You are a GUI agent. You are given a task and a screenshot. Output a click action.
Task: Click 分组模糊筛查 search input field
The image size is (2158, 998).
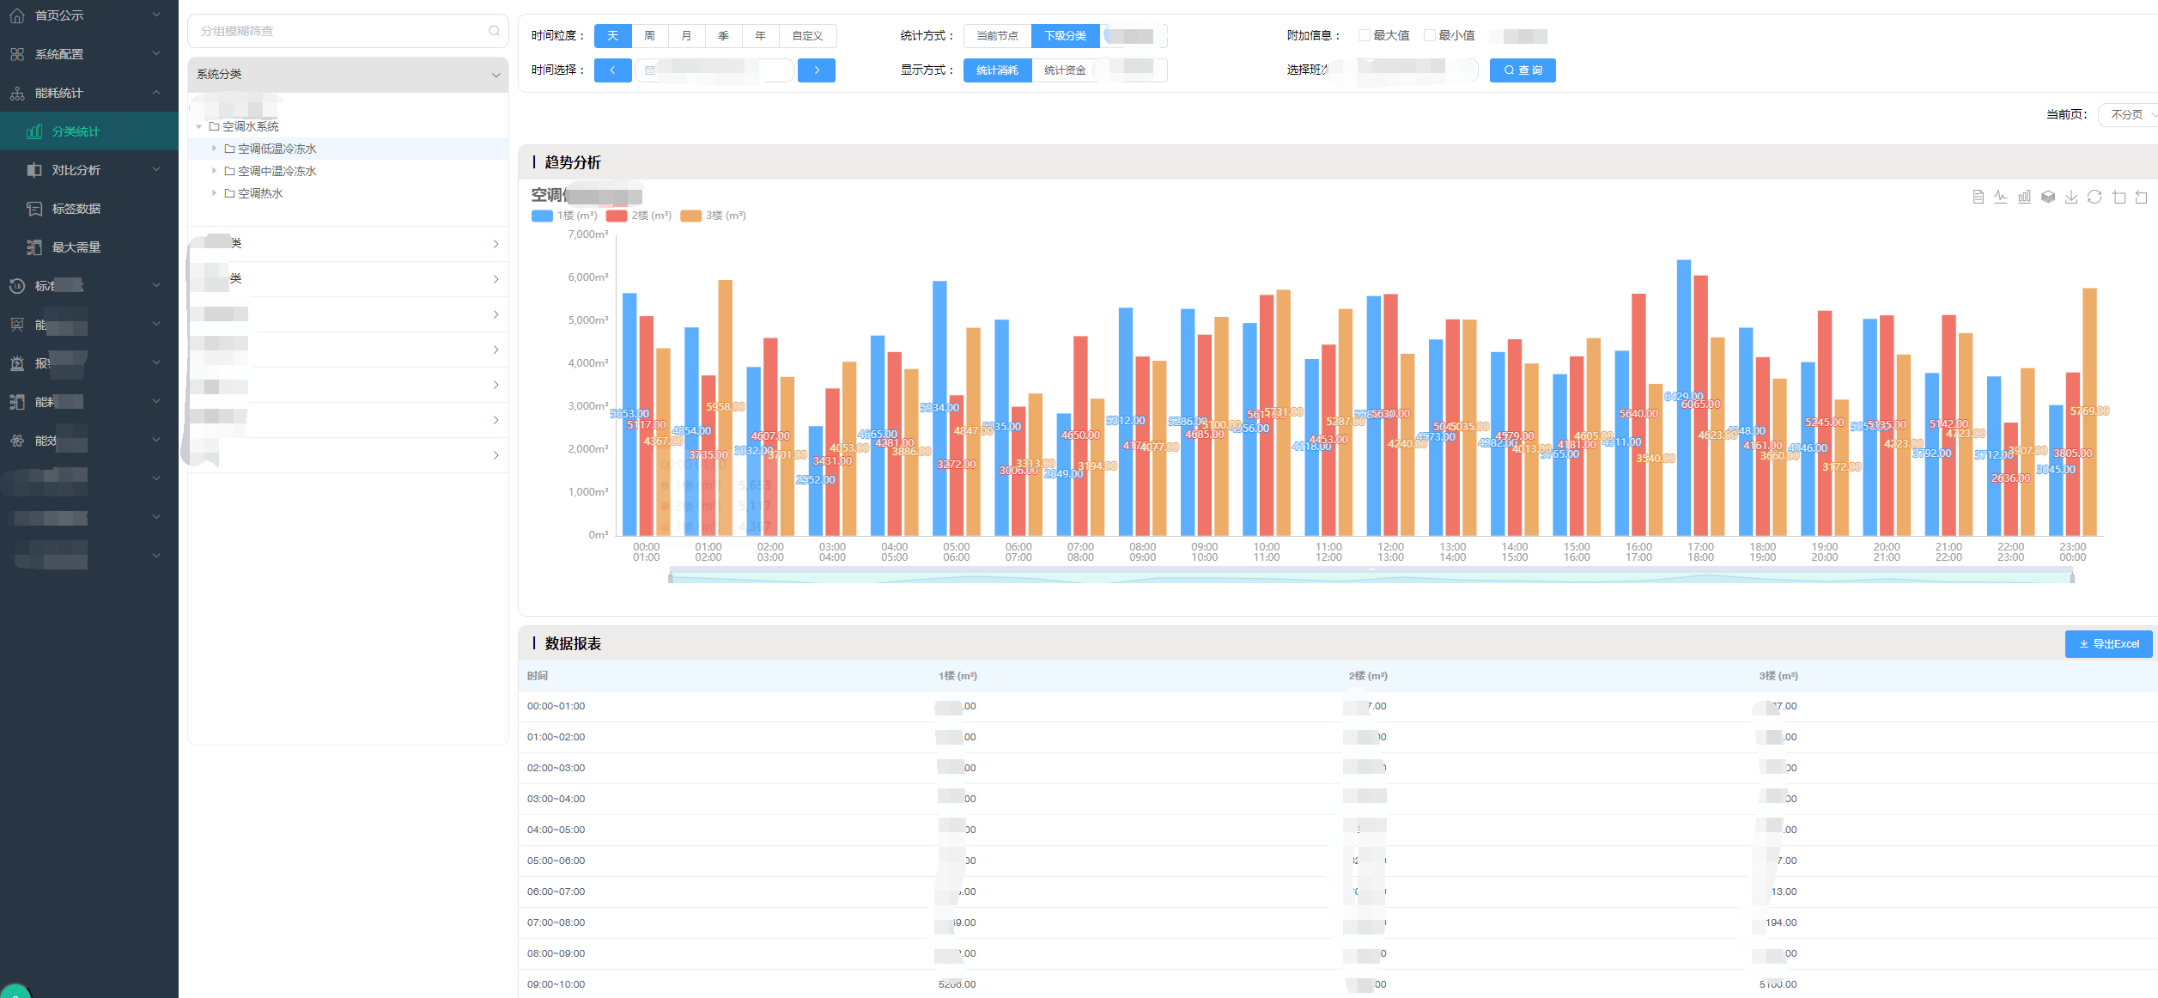click(348, 31)
